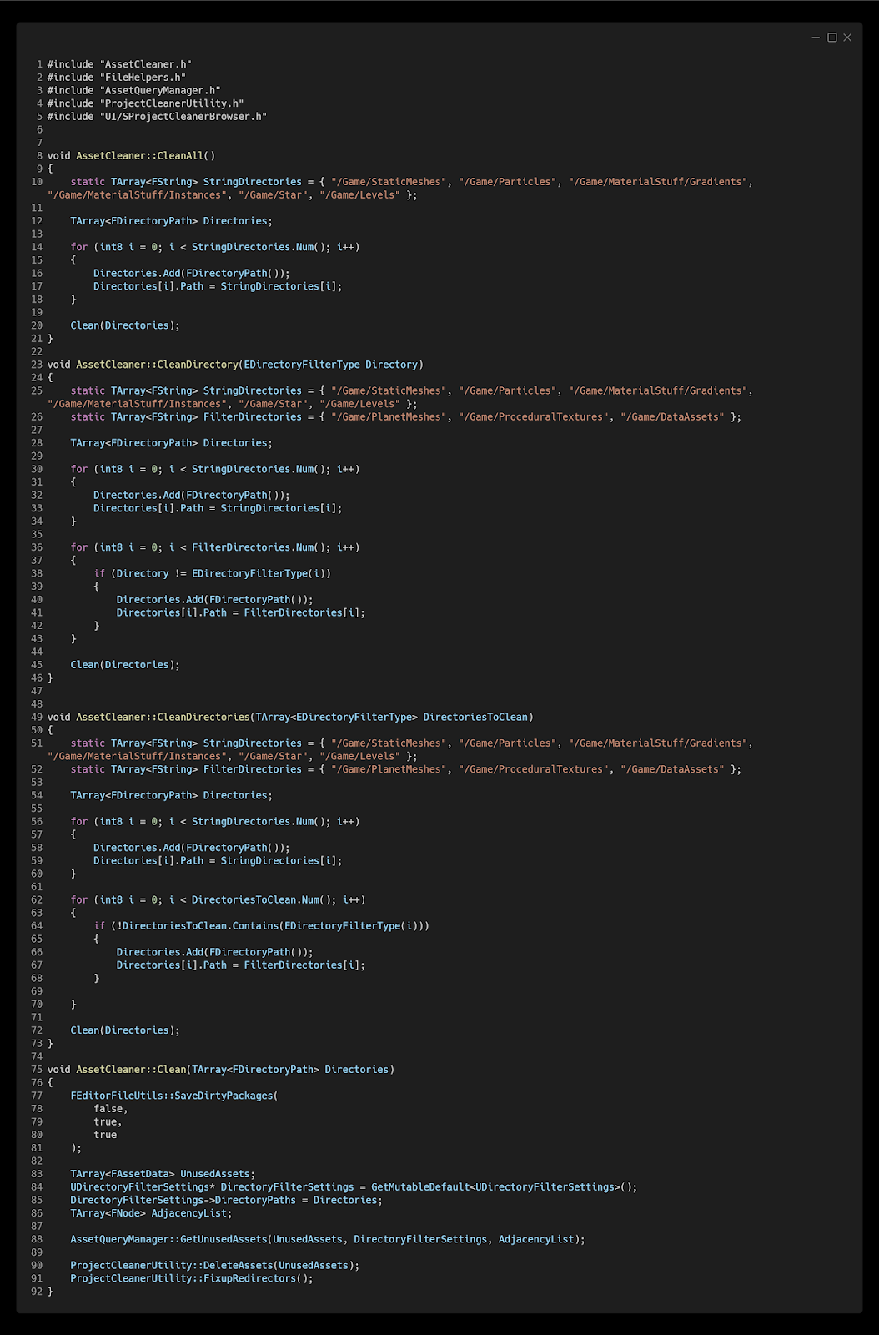This screenshot has height=1335, width=879.
Task: Click "ProjectCleanerUtility::FixupRedirectors();" line
Action: [192, 1278]
